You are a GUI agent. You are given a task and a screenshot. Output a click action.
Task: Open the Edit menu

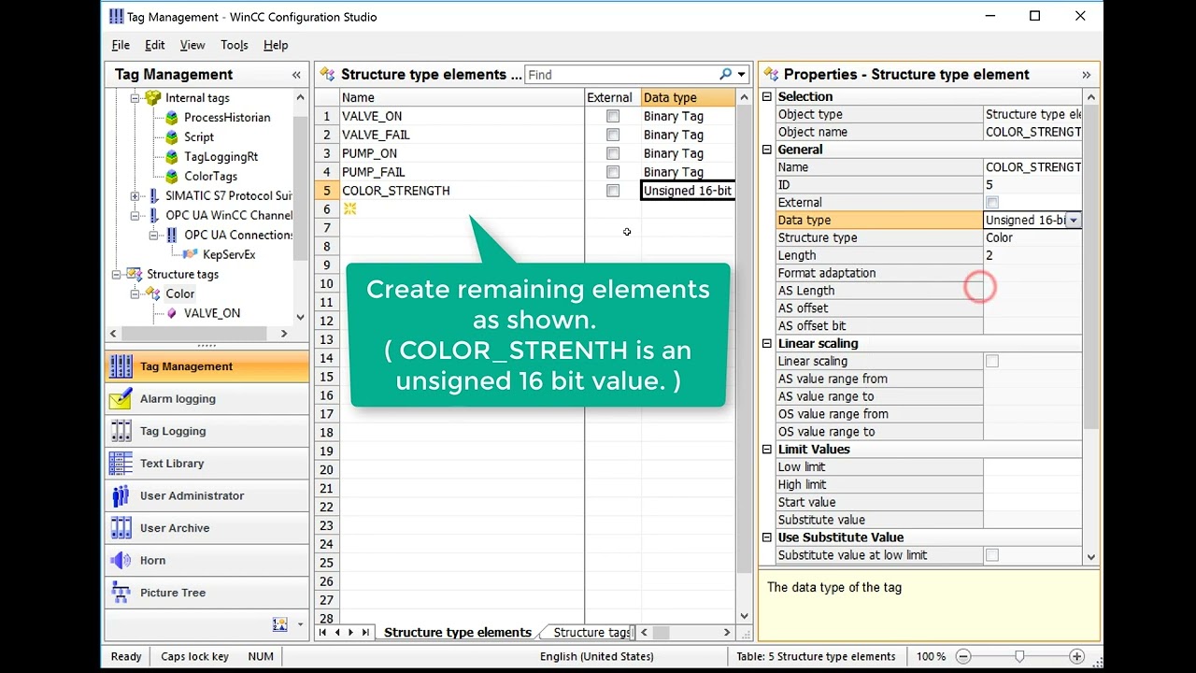click(155, 45)
